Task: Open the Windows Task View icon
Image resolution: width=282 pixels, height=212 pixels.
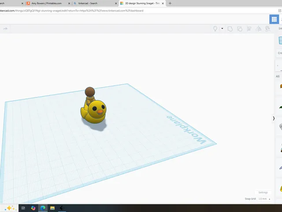Action: coord(23,208)
